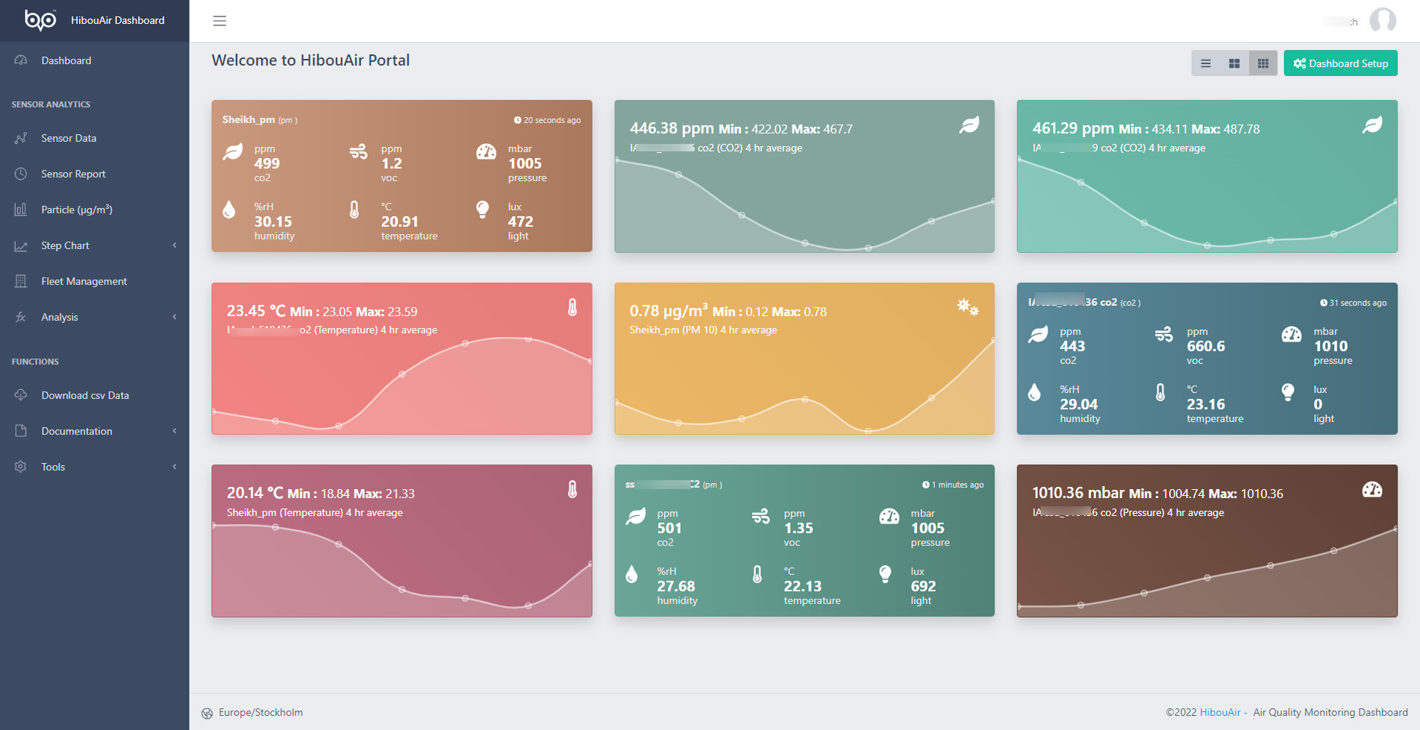
Task: Expand the Tools submenu arrow
Action: [x=175, y=467]
